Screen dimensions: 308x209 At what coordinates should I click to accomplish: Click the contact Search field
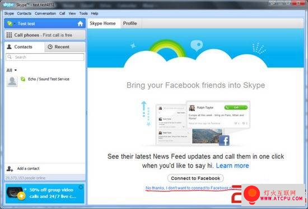(45, 57)
